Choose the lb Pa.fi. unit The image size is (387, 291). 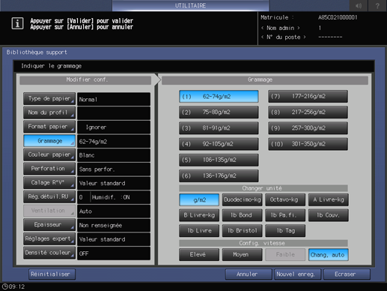[285, 215]
